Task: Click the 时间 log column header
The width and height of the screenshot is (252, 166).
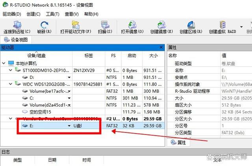Action: (87, 160)
